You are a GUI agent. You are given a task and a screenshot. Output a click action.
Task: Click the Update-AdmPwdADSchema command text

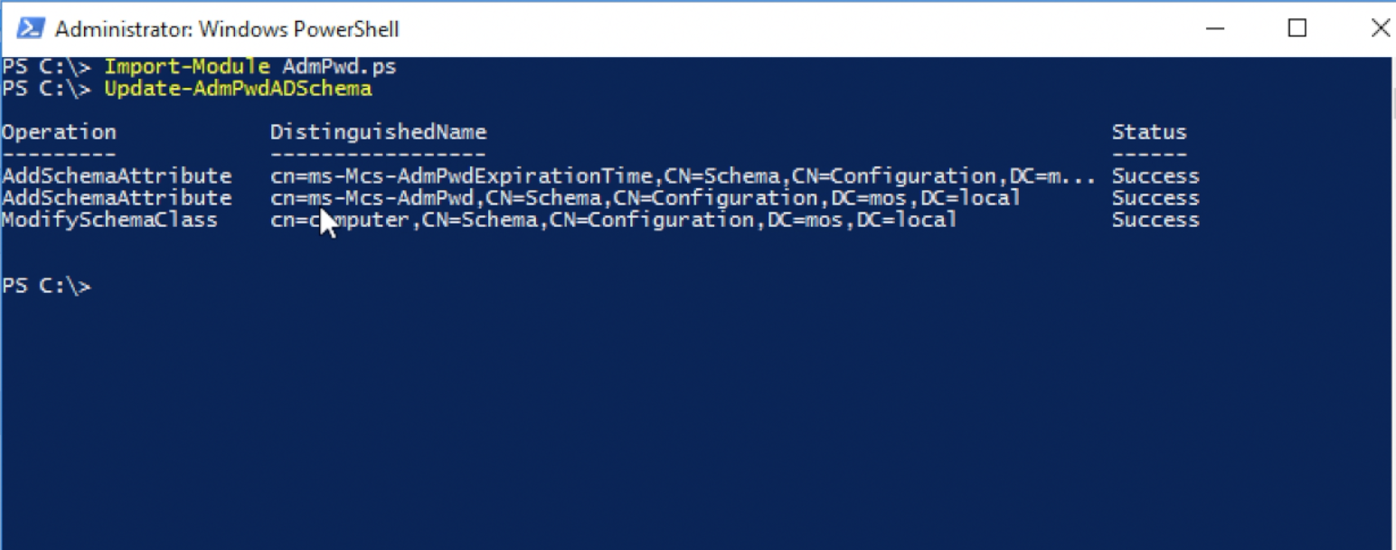click(238, 89)
